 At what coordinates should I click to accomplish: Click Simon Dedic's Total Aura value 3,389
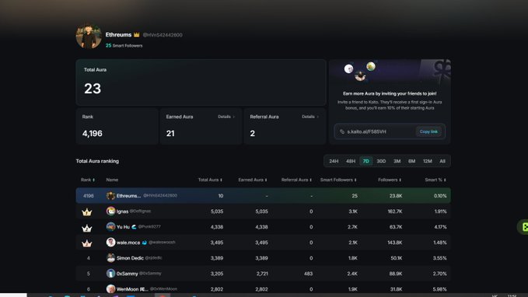click(217, 258)
